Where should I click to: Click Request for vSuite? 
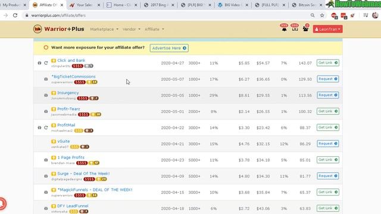328,144
